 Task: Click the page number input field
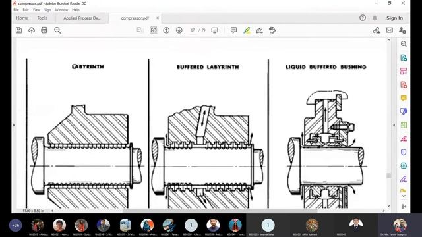193,30
